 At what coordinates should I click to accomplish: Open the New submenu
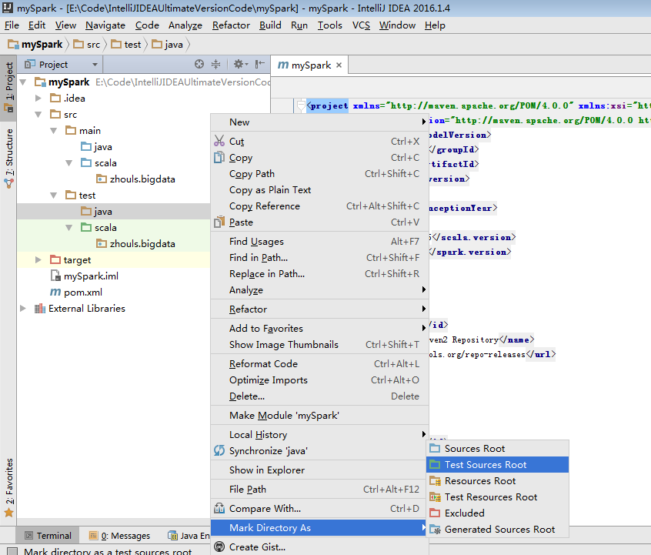pos(319,122)
